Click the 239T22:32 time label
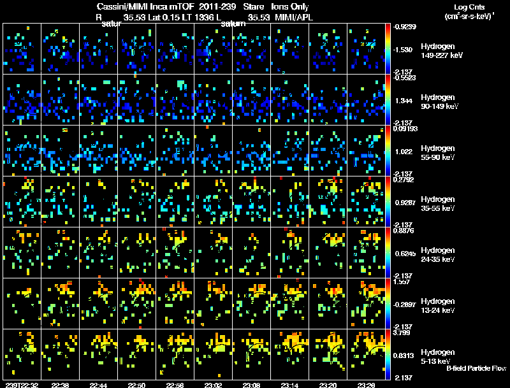This screenshot has width=510, height=388. pyautogui.click(x=22, y=385)
